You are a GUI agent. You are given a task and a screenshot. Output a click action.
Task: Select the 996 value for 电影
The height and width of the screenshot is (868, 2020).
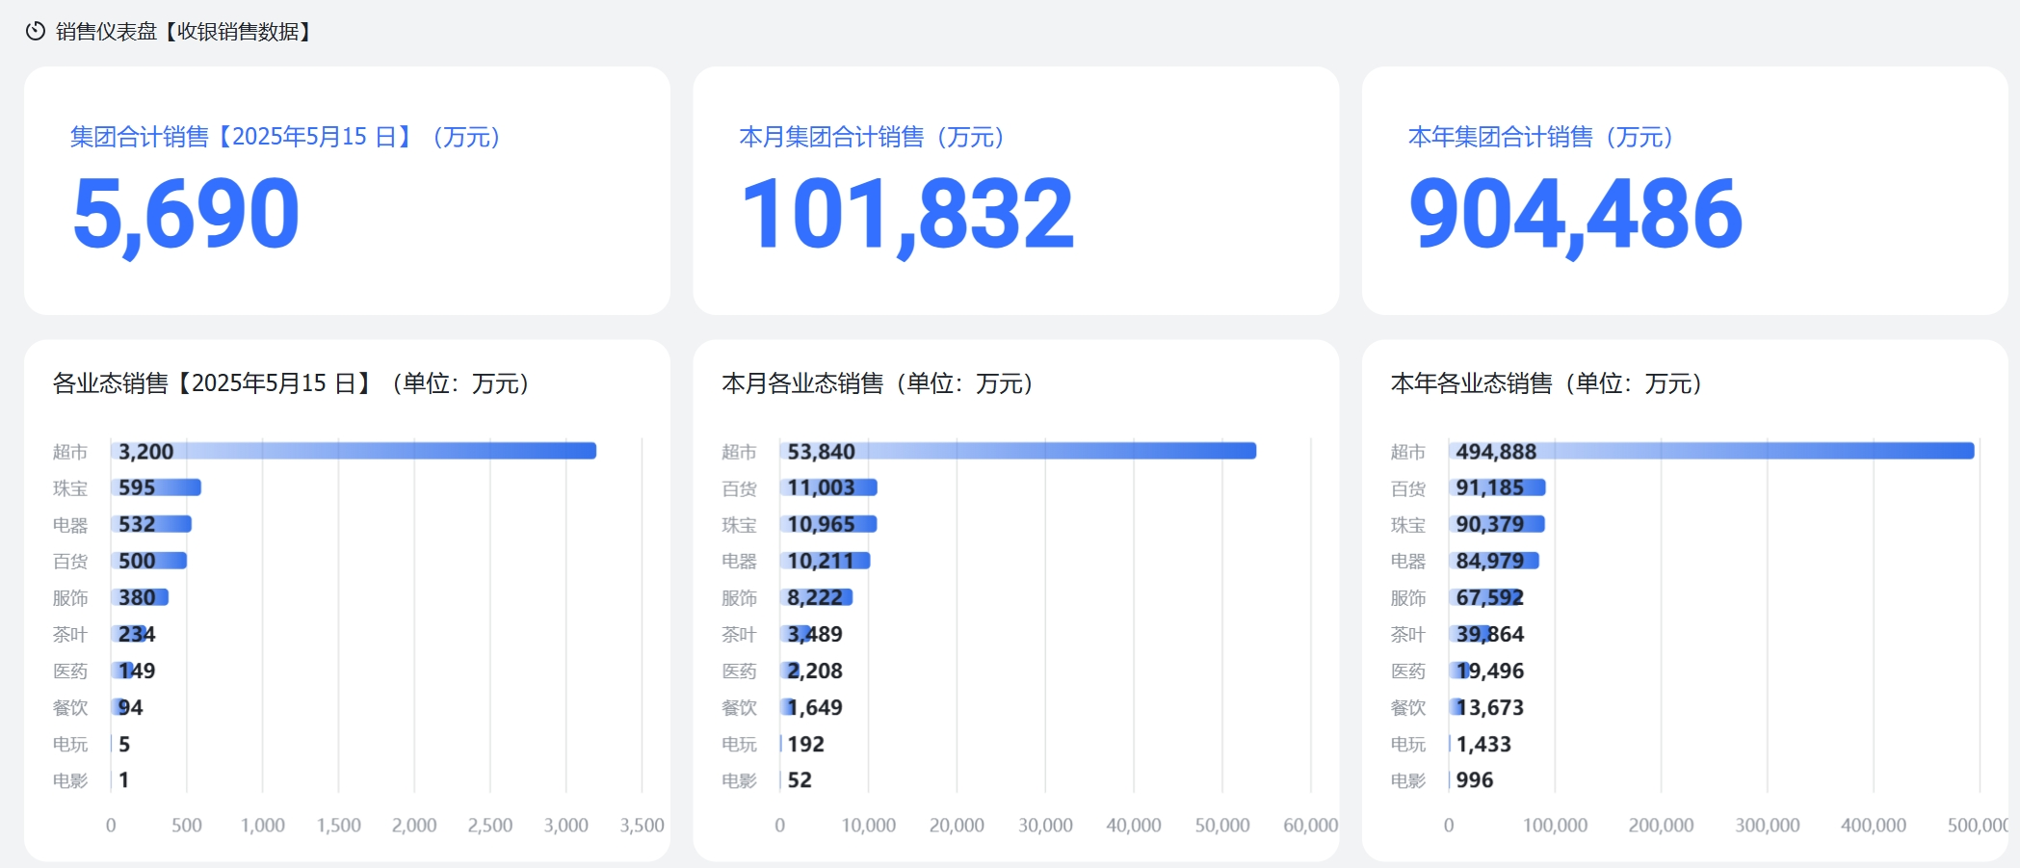1475,780
